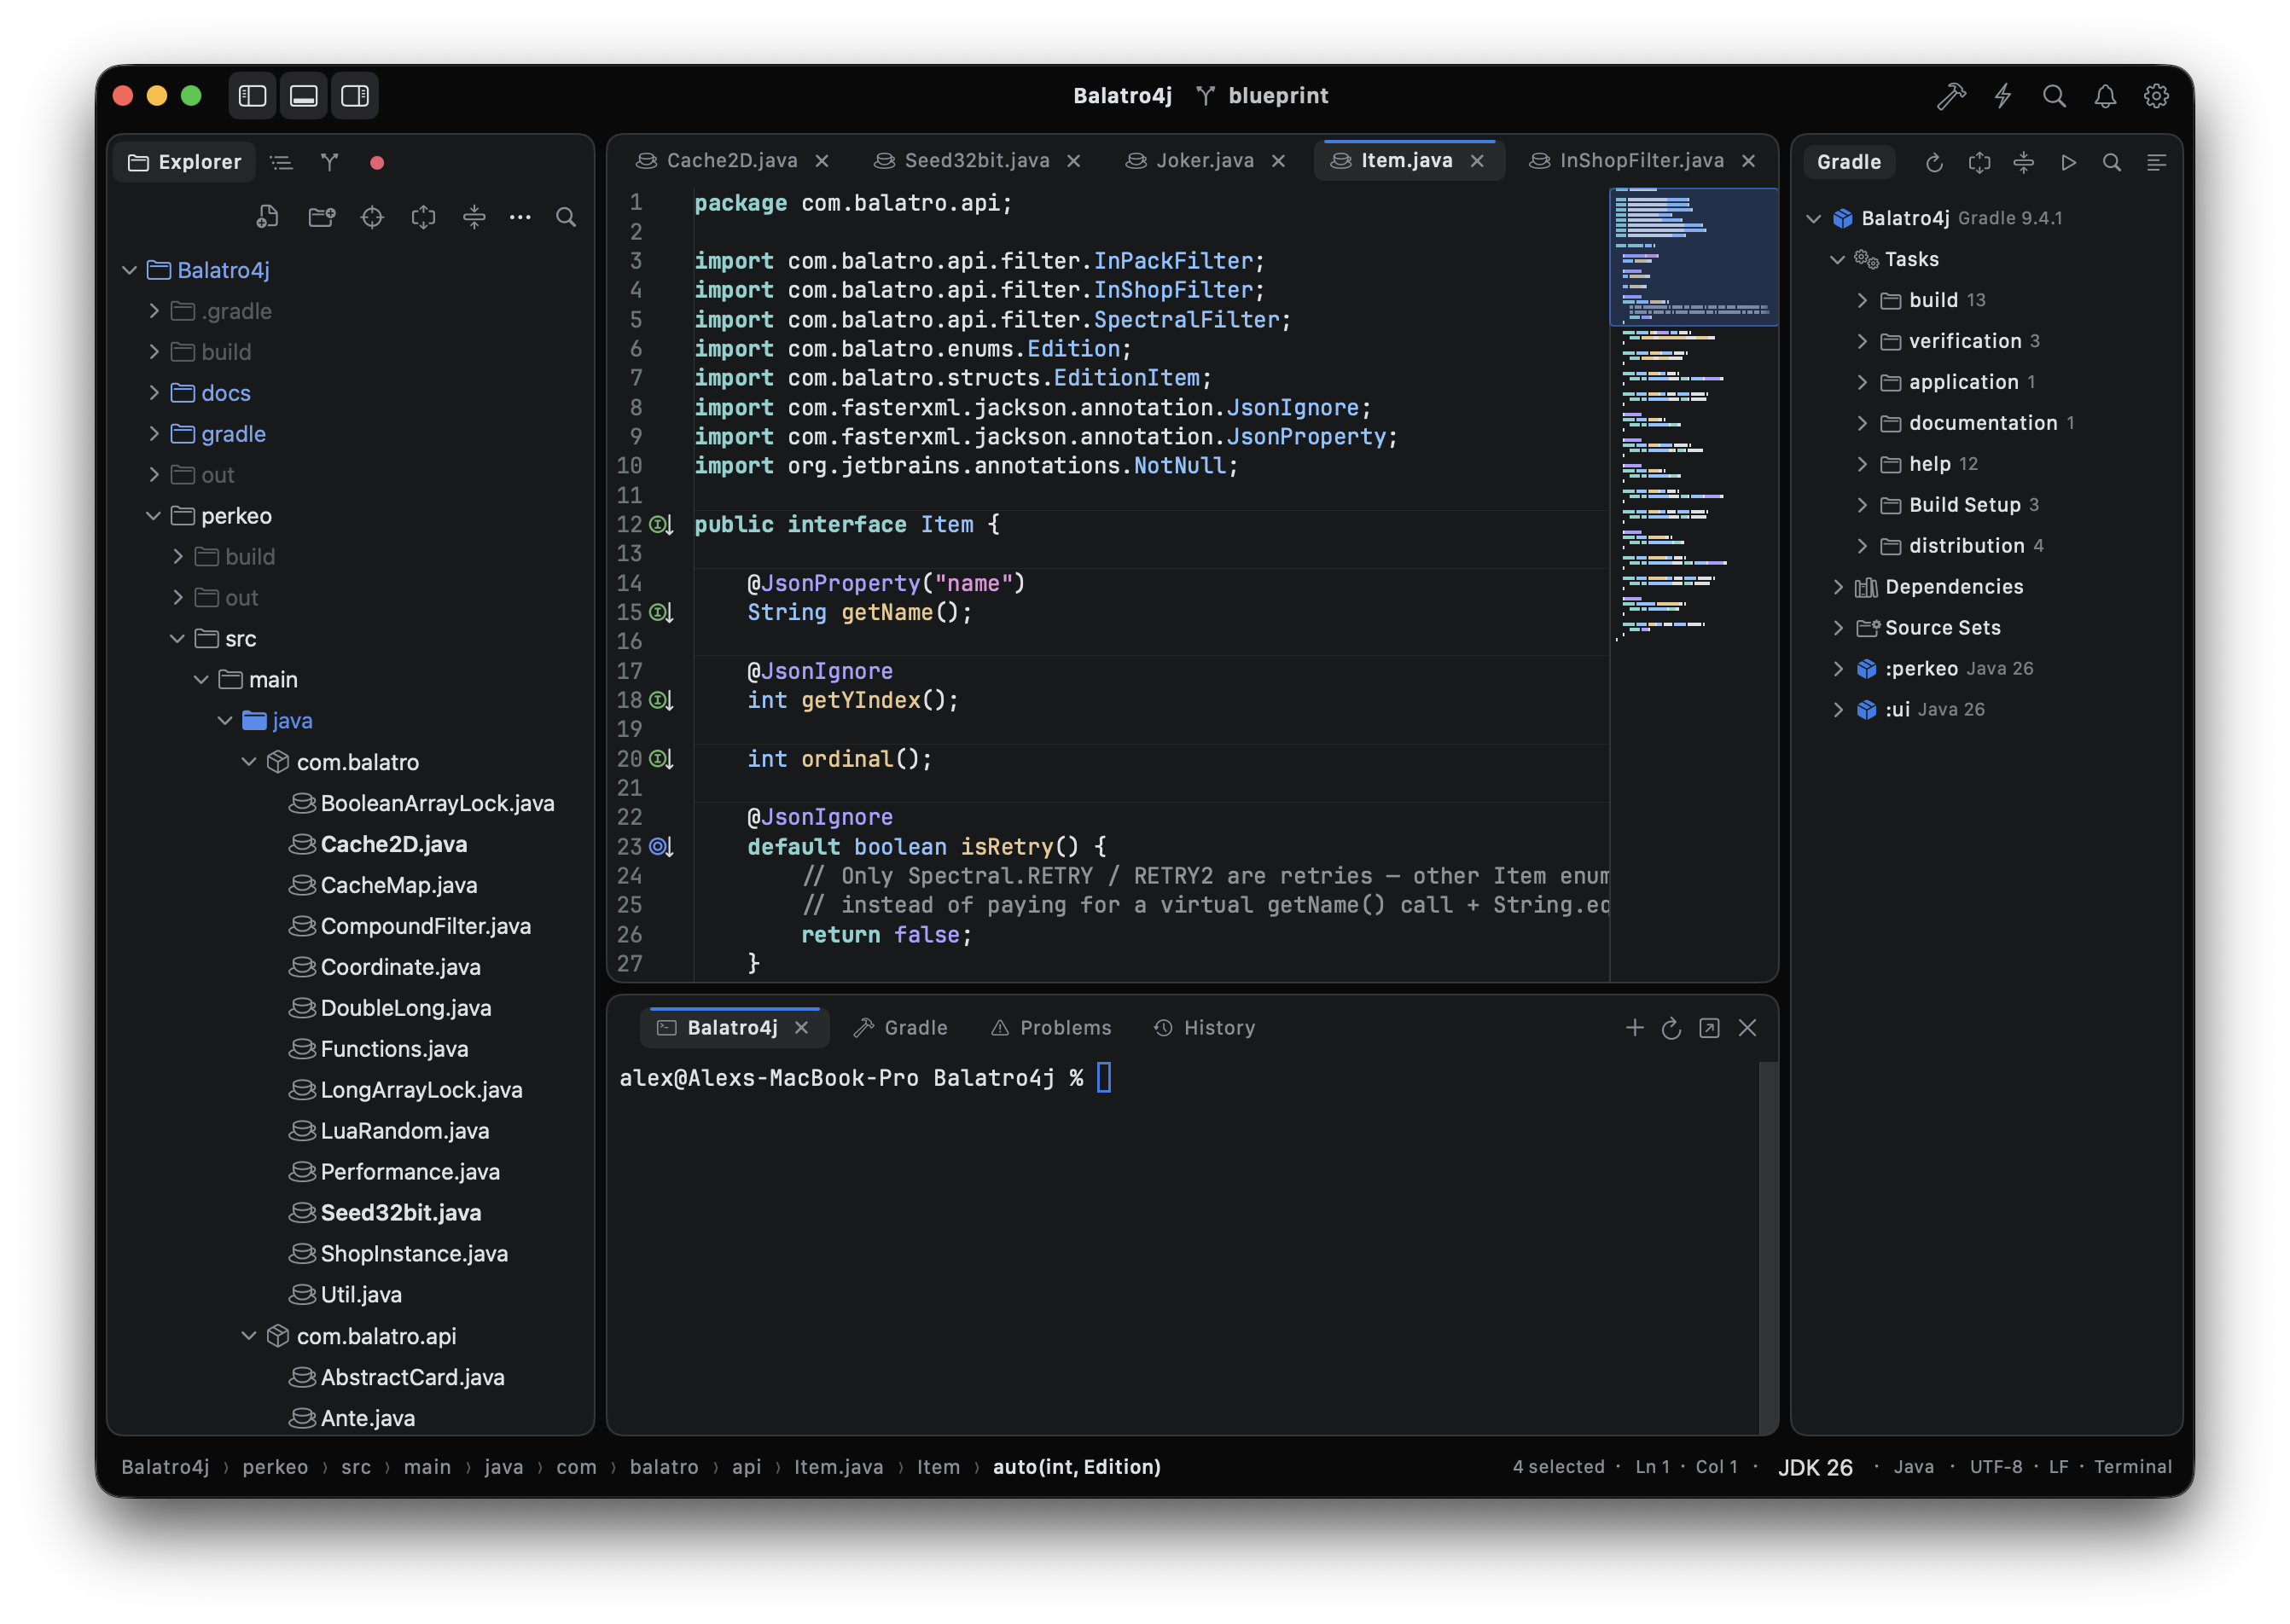The width and height of the screenshot is (2290, 1624).
Task: Click the build hammer icon in title bar
Action: (x=1951, y=96)
